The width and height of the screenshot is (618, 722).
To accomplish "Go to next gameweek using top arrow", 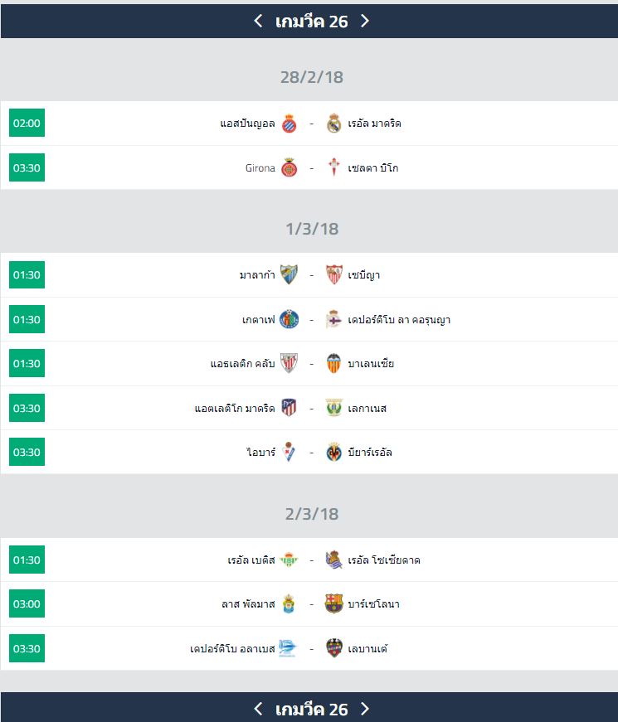I will pos(364,21).
